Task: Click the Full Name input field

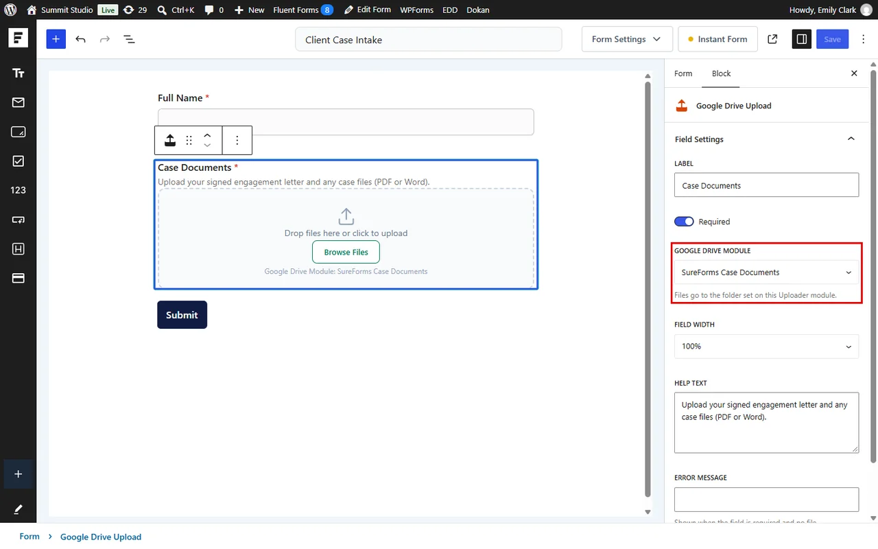Action: click(346, 121)
